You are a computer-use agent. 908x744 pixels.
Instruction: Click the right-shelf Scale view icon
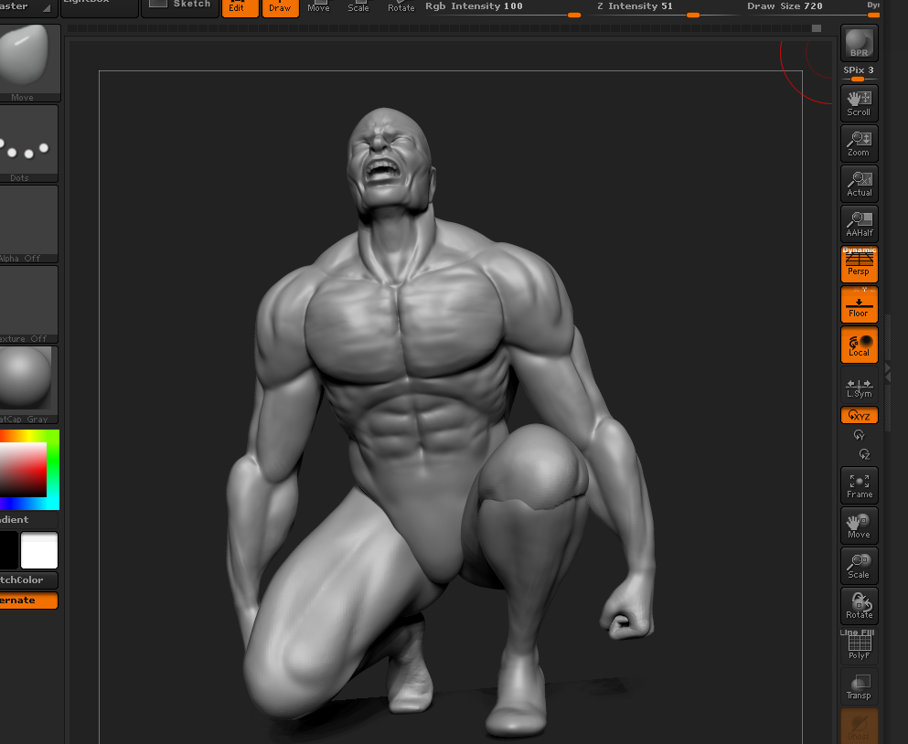tap(859, 566)
